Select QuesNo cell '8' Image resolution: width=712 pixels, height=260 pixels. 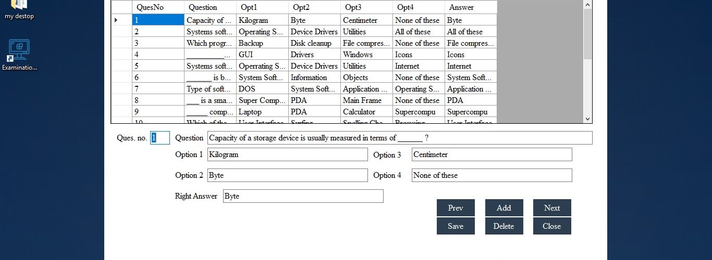(158, 100)
